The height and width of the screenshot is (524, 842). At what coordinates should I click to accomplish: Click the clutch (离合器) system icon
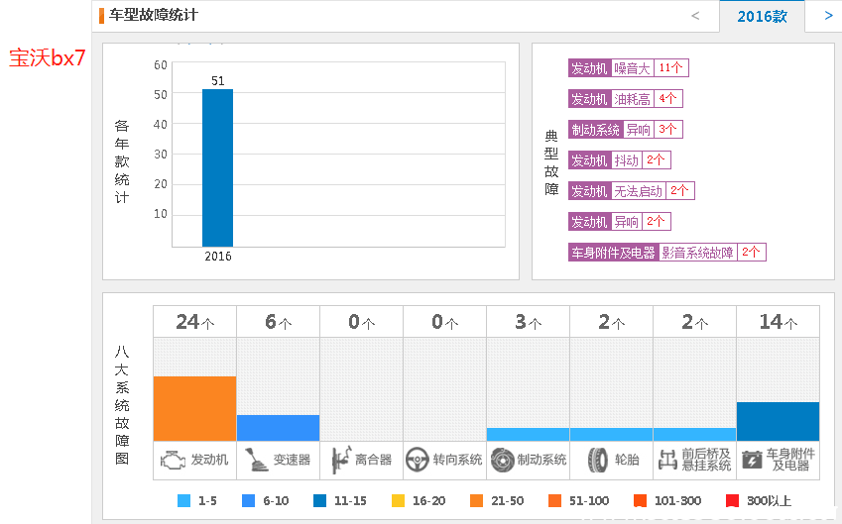(x=340, y=460)
